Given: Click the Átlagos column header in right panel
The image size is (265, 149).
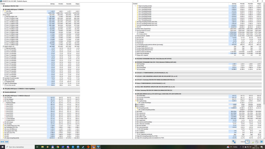Looking at the screenshot, I should (258, 4).
